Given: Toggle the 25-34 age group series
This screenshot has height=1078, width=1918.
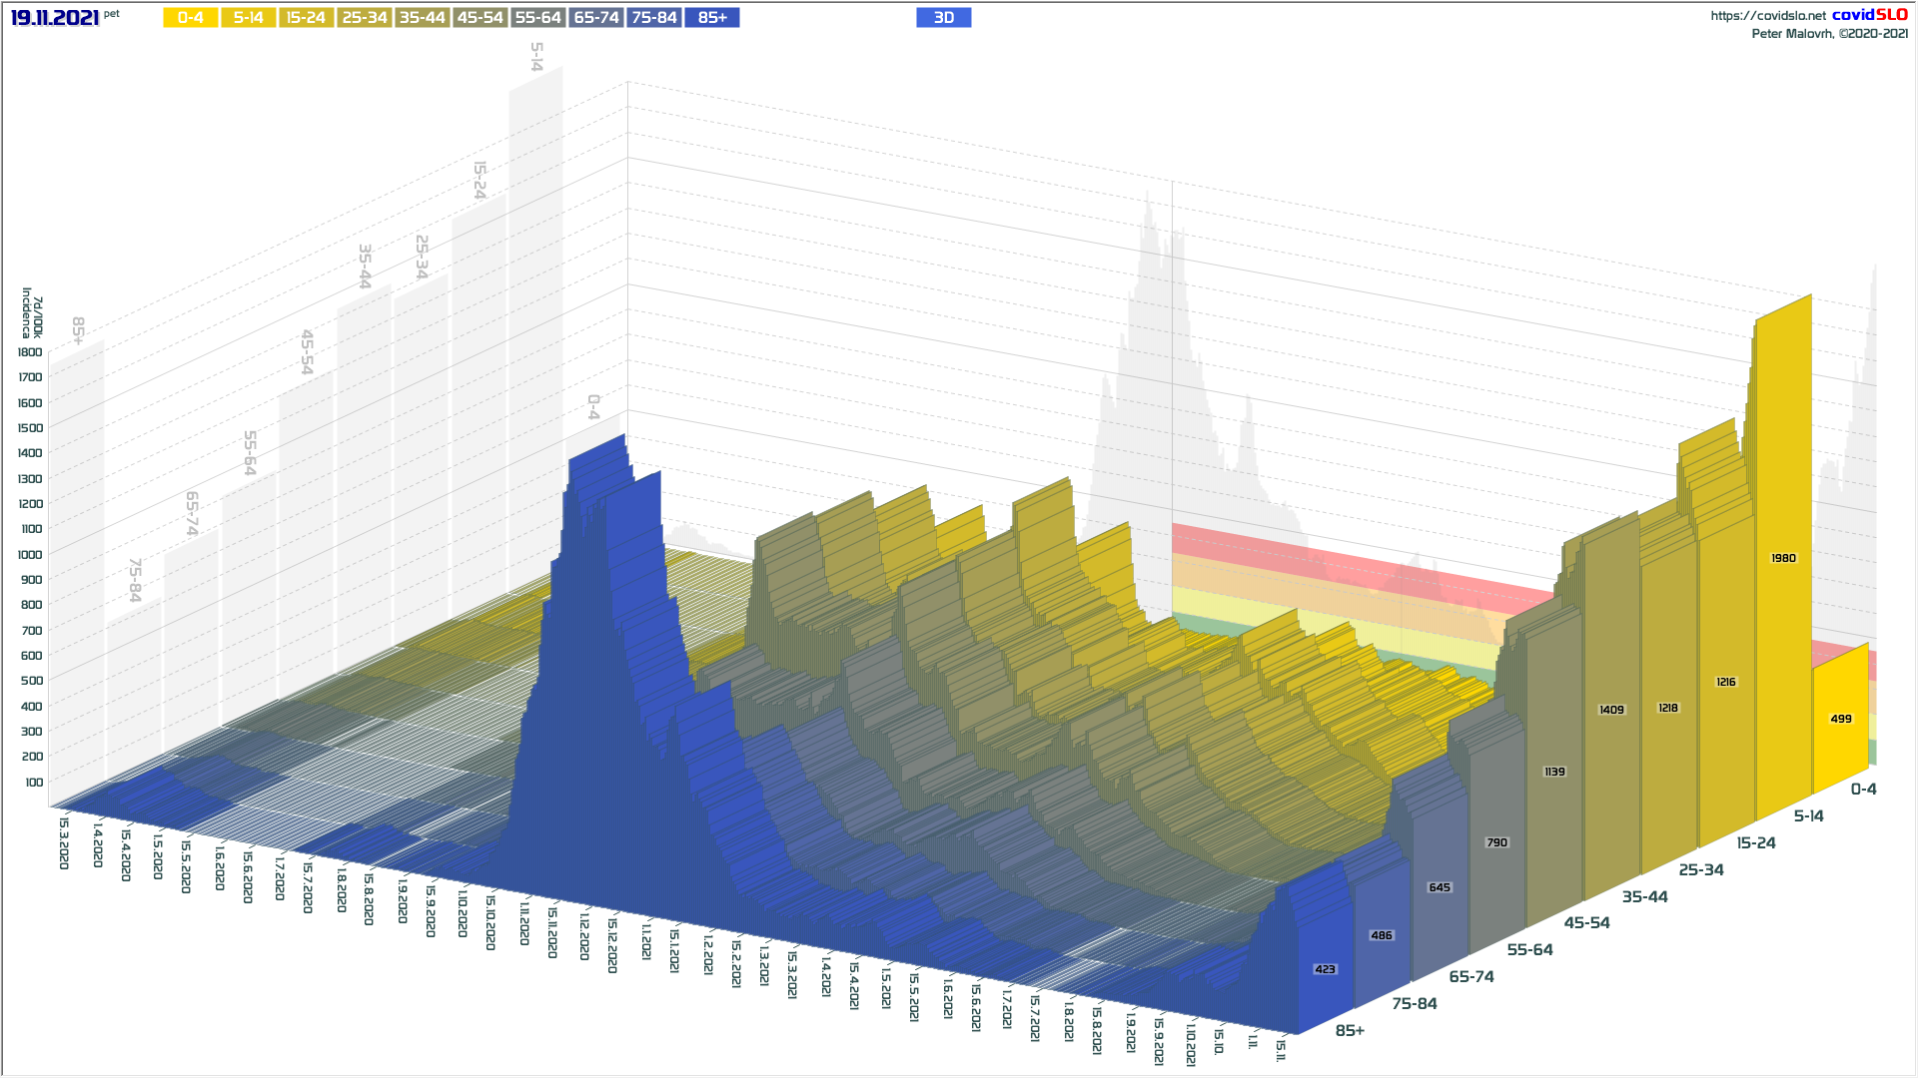Looking at the screenshot, I should [364, 18].
